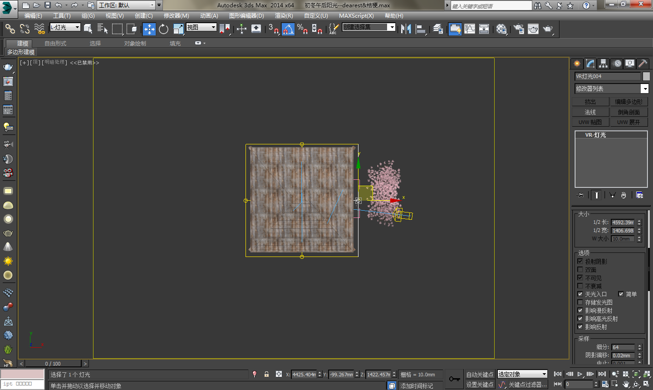Activate the Select and Scale tool

[178, 29]
